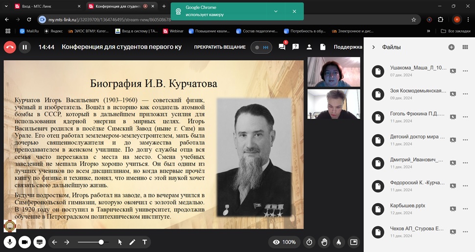
Task: Toggle screen sharing button
Action: click(x=40, y=242)
